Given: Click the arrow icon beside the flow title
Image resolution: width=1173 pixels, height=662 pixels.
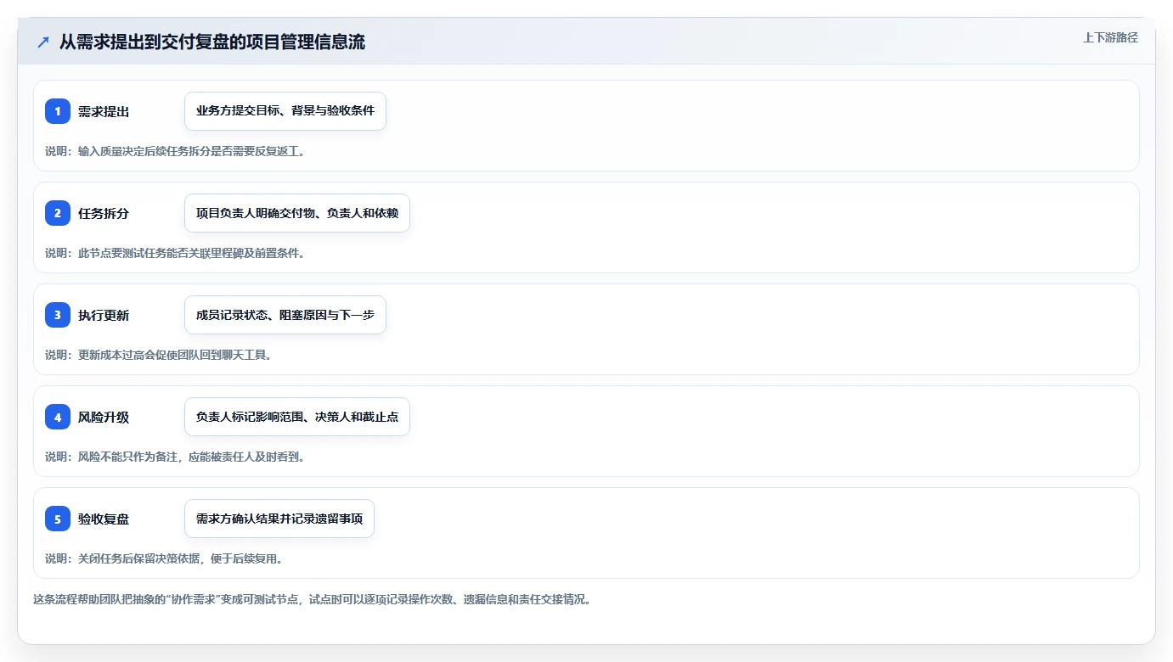Looking at the screenshot, I should (x=42, y=42).
